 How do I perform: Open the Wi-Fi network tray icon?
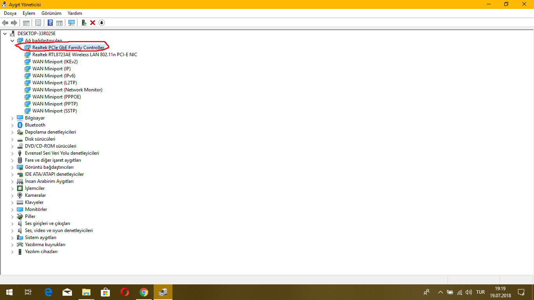click(x=460, y=292)
